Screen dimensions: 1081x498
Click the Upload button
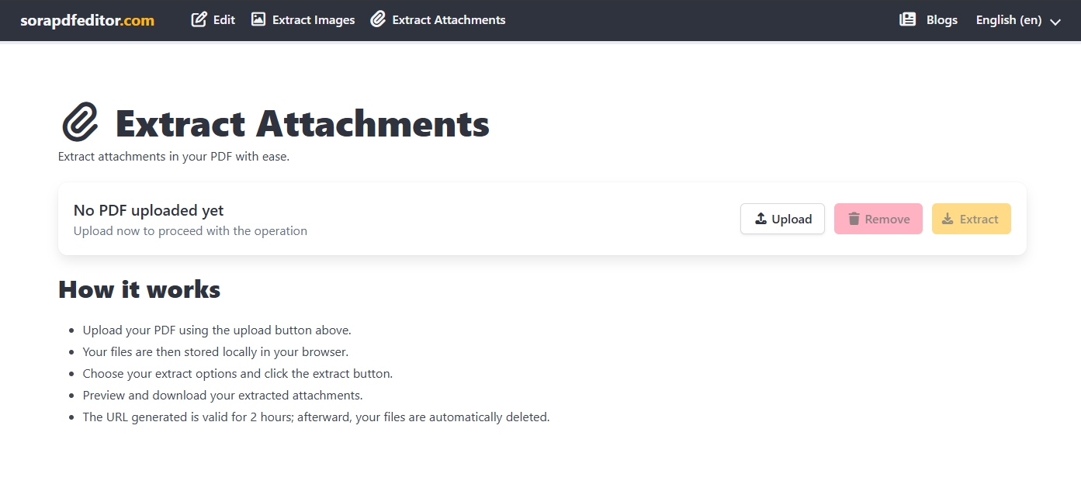pyautogui.click(x=782, y=218)
